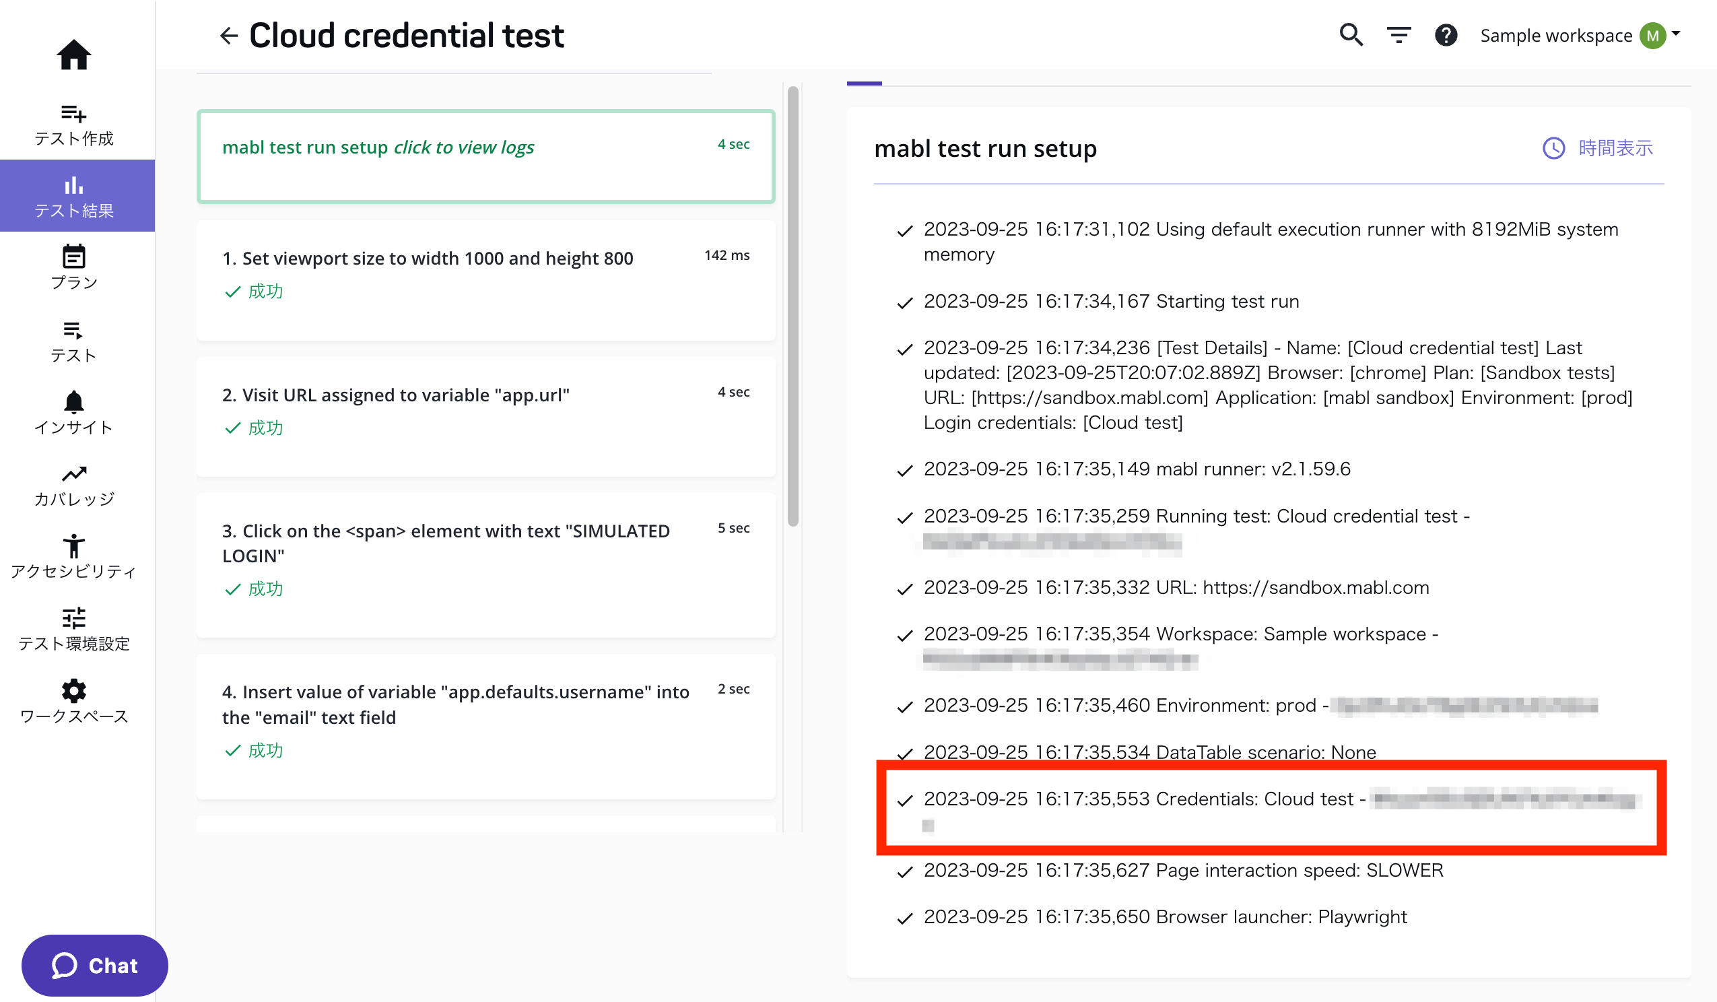The width and height of the screenshot is (1717, 1002).
Task: Select the mabl test run setup log card
Action: [485, 157]
